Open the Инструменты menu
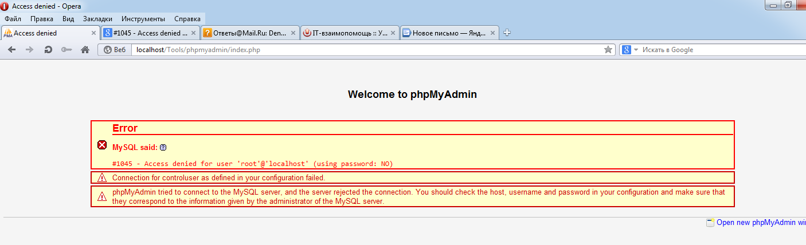The height and width of the screenshot is (245, 806). point(143,19)
